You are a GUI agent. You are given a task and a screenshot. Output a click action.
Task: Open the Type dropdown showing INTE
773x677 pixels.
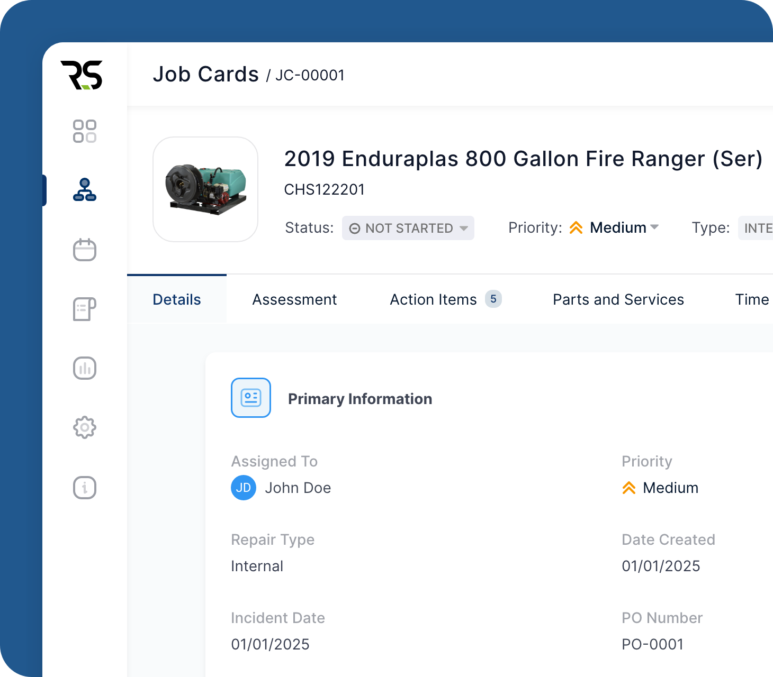click(x=756, y=228)
